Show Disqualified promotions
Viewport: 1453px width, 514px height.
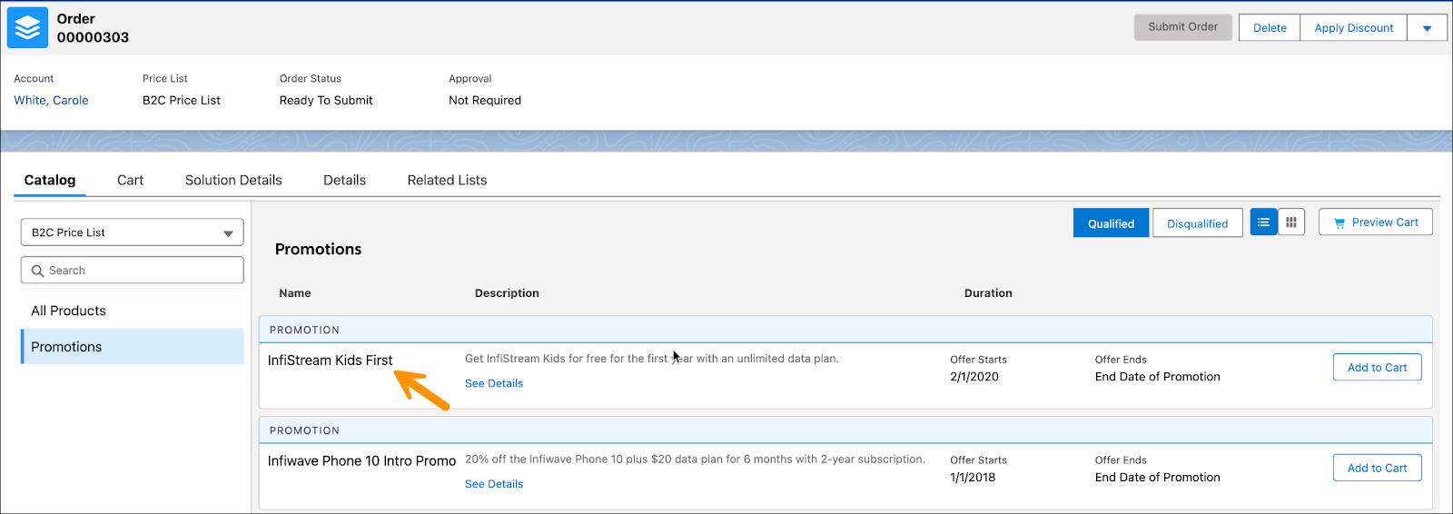pyautogui.click(x=1197, y=223)
